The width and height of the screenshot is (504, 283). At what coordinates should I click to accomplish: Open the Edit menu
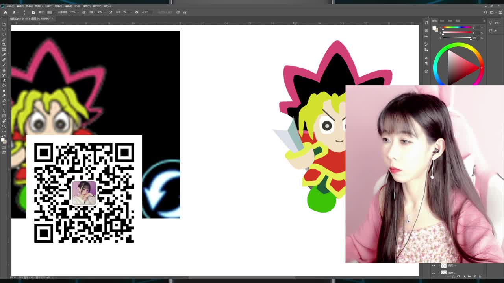(x=20, y=6)
